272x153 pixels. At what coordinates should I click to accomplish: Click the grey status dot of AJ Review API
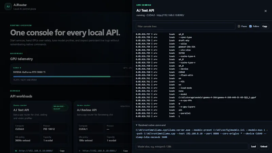point(80,151)
